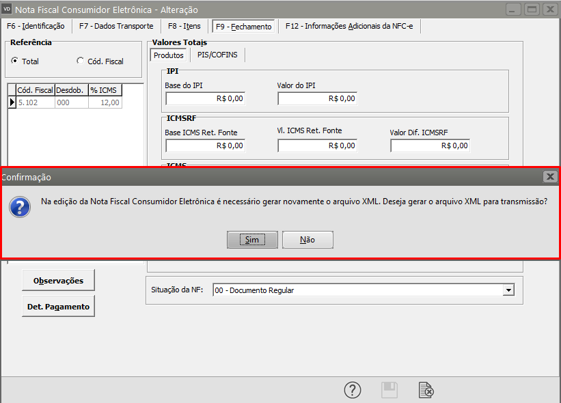Viewport: 561px width, 403px height.
Task: Decline with the Não button
Action: [x=307, y=240]
